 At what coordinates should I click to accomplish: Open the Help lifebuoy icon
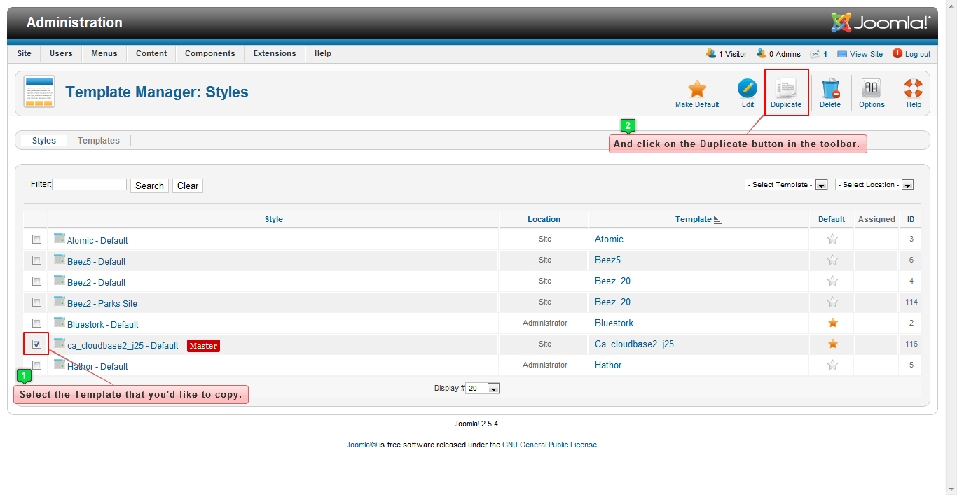(x=914, y=88)
